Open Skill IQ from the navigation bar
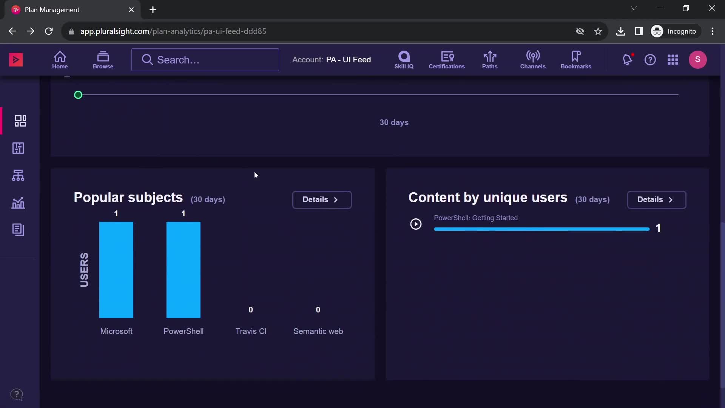The height and width of the screenshot is (408, 725). click(x=404, y=60)
